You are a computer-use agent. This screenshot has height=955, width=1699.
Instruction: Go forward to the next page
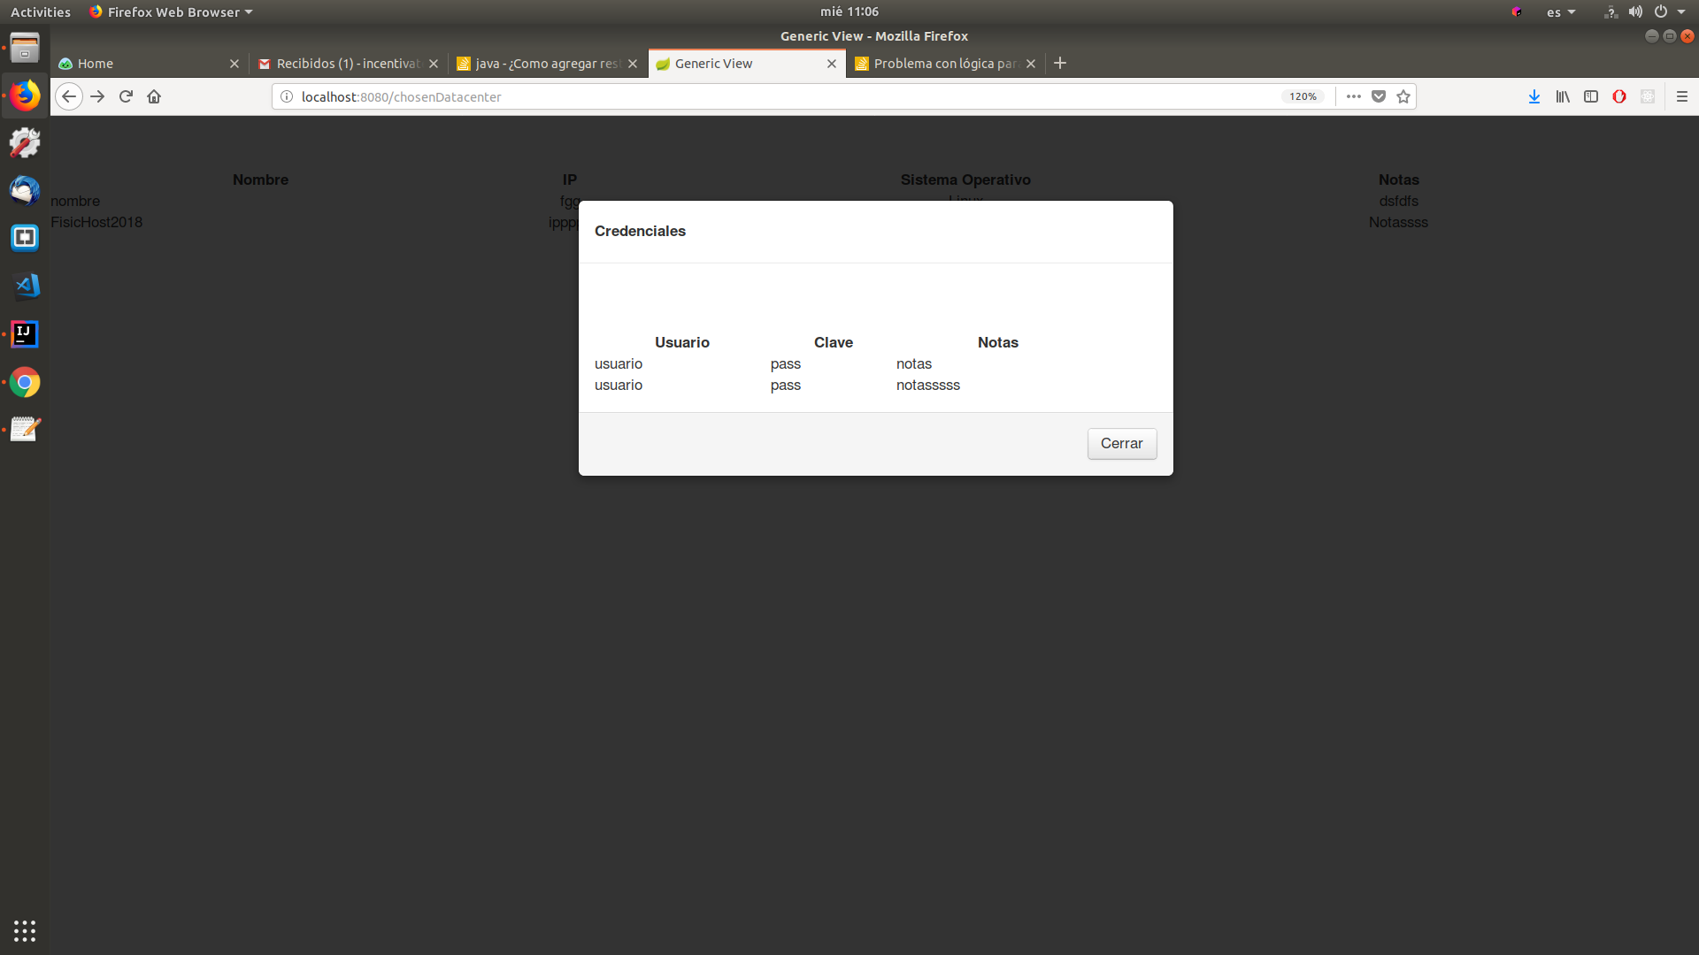(x=97, y=96)
